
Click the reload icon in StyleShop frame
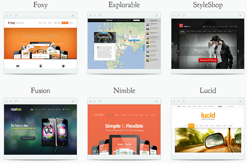(184, 16)
